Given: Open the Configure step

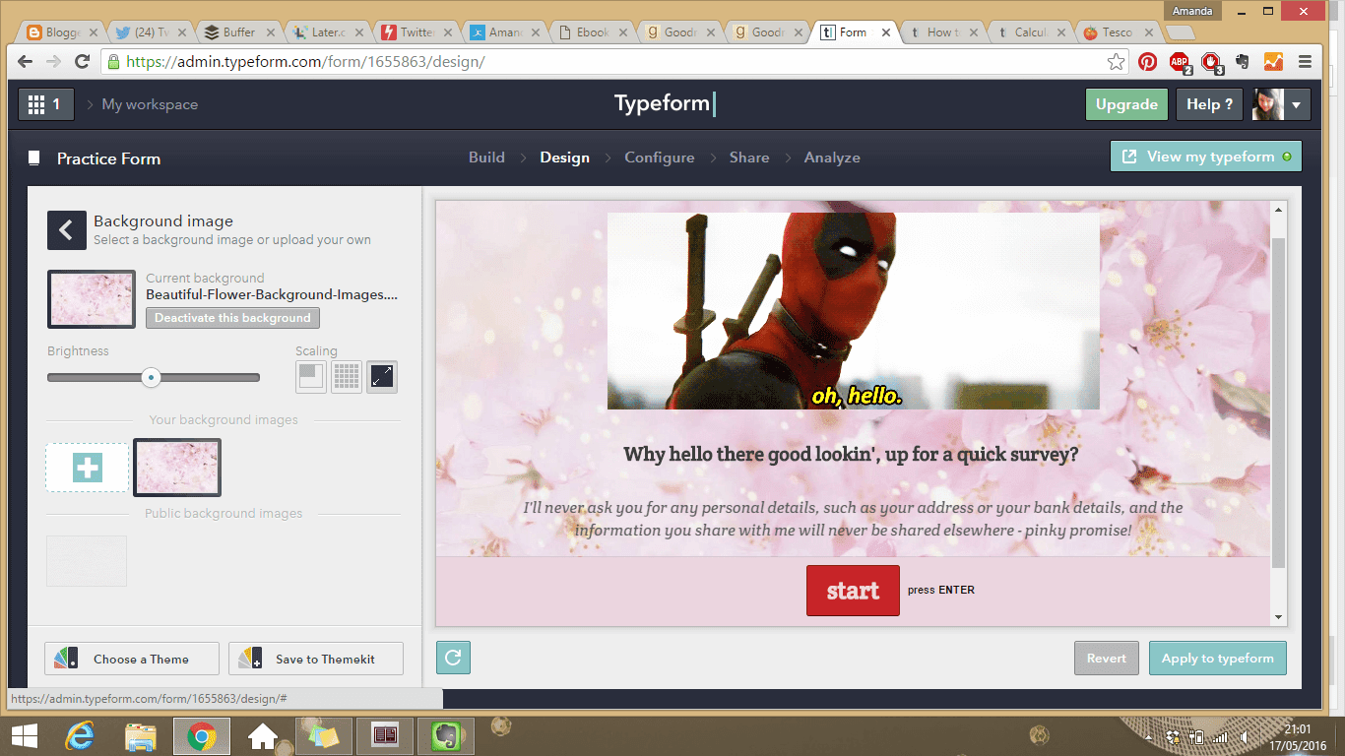Looking at the screenshot, I should 660,157.
